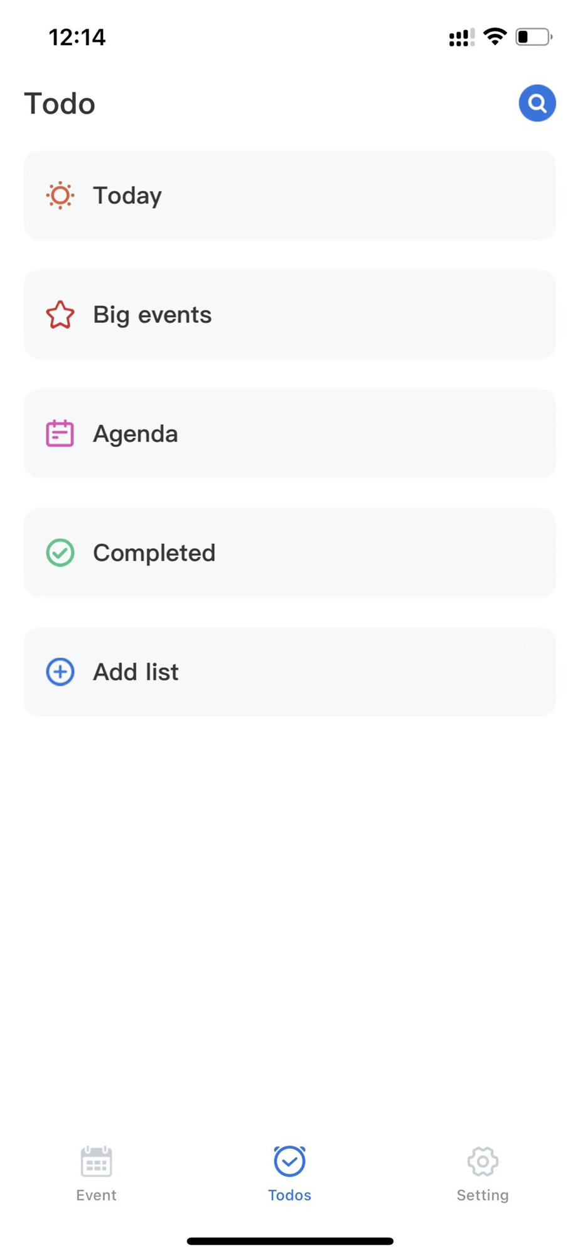Select the Todos tab label
The image size is (580, 1257).
click(289, 1195)
